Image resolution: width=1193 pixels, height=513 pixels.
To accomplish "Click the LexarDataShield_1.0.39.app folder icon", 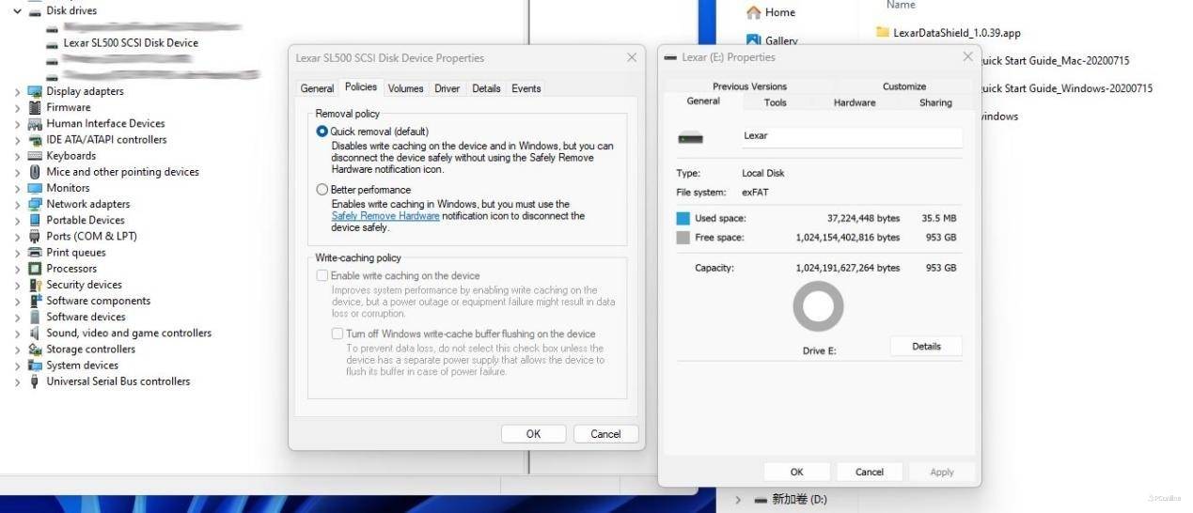I will click(882, 33).
